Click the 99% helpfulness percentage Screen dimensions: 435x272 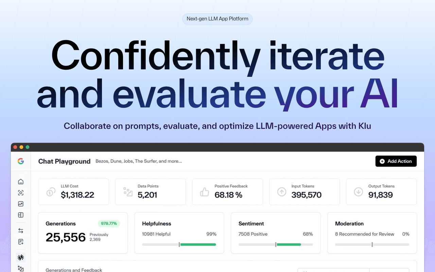(x=211, y=234)
